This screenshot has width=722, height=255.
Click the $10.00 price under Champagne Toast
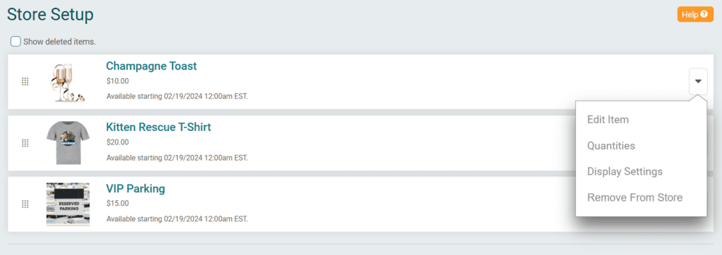click(x=118, y=81)
